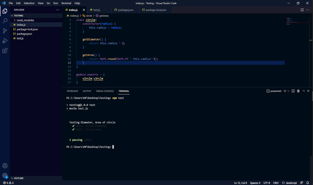Viewport: 313px width, 185px height.
Task: Select the Run and Debug icon
Action: tap(5, 41)
